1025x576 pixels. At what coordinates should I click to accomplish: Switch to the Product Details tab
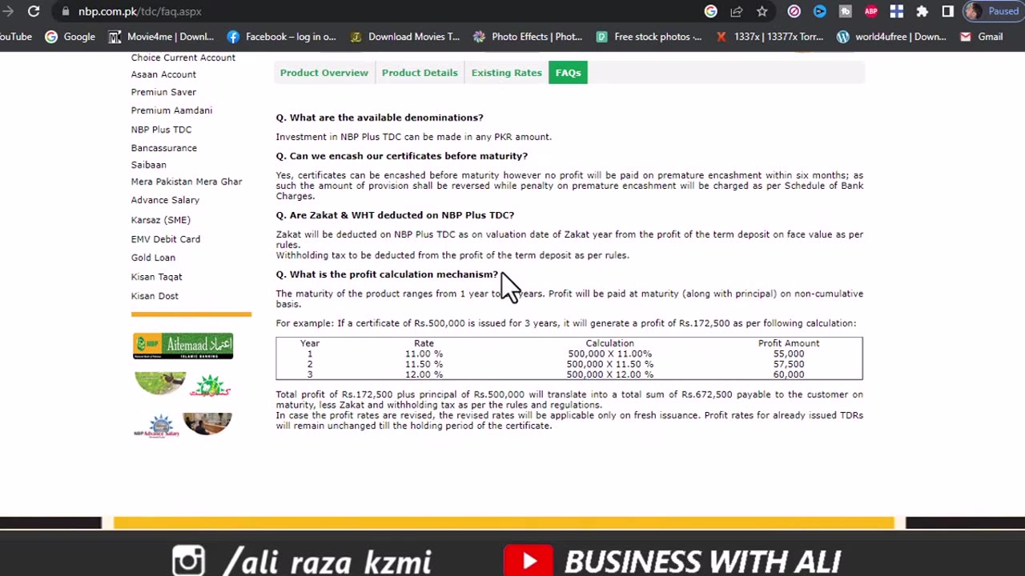pyautogui.click(x=420, y=73)
